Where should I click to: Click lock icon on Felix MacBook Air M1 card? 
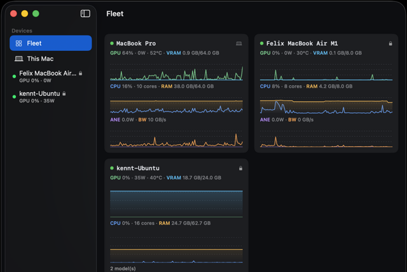(390, 43)
